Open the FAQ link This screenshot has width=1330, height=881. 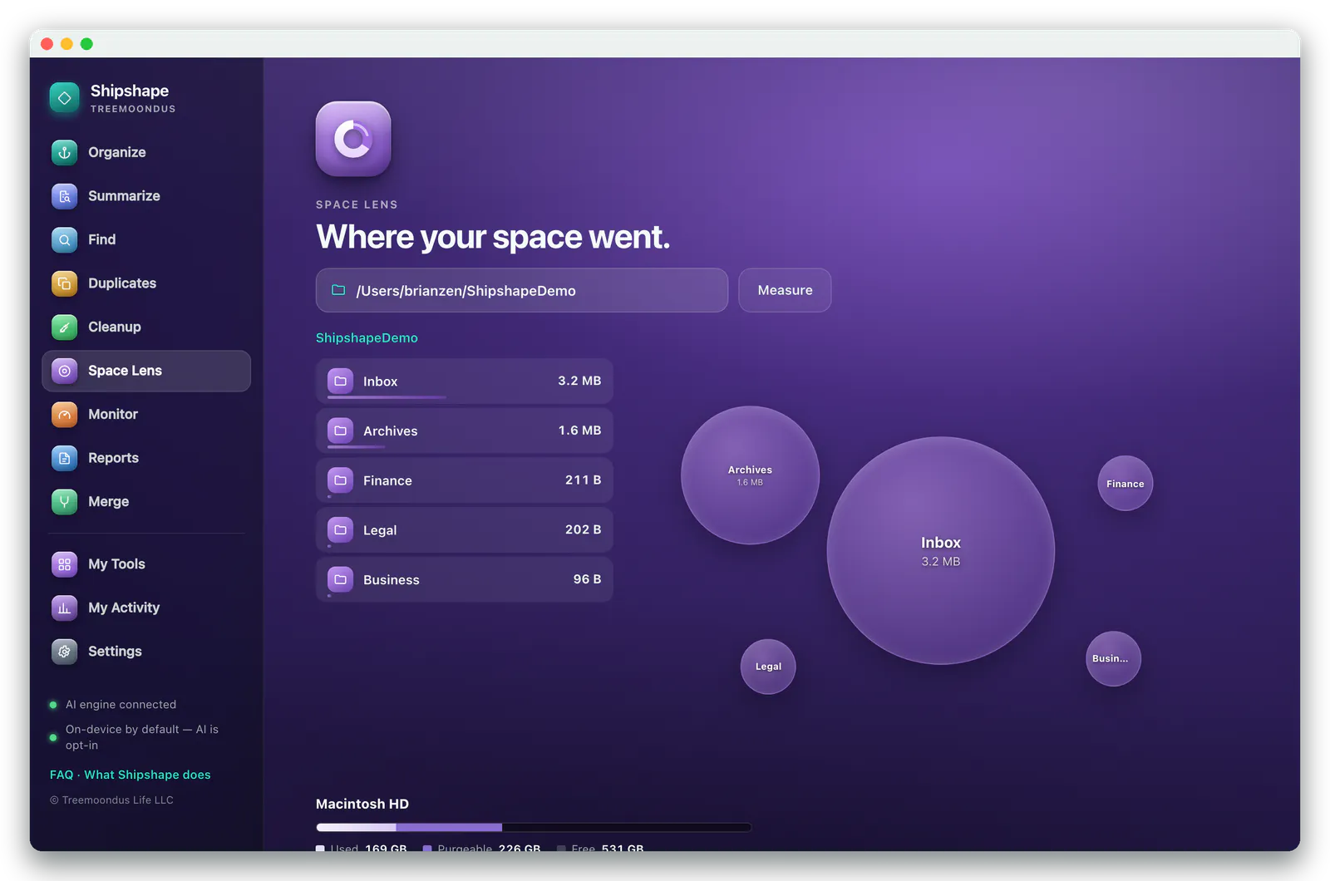pos(62,775)
